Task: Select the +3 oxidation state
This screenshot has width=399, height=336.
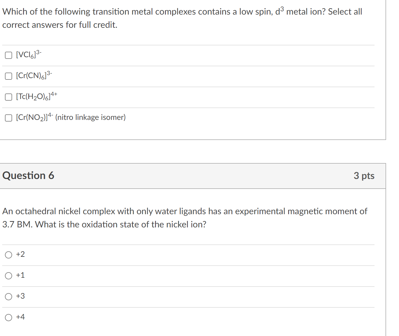Action: pos(9,296)
